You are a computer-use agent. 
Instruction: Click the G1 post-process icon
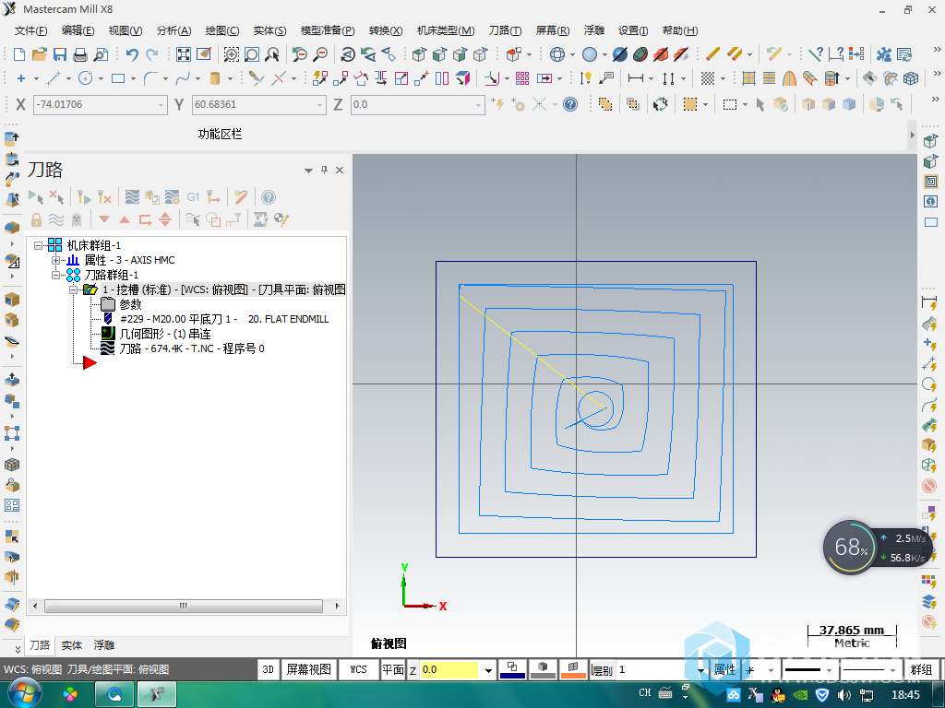(x=193, y=196)
